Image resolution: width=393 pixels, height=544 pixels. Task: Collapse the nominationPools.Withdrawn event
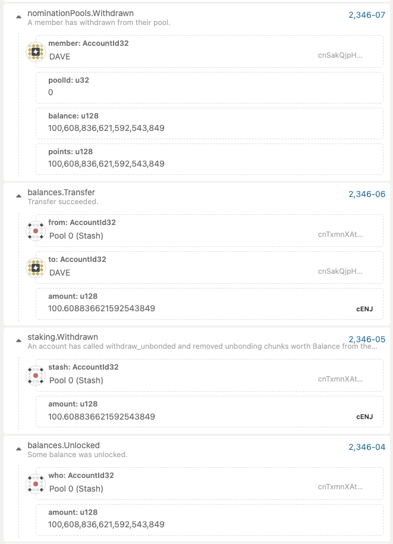click(18, 17)
